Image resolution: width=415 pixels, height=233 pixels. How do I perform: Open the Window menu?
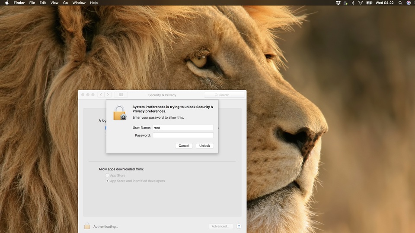click(79, 3)
